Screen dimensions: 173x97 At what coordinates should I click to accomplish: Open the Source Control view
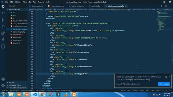coord(3,20)
